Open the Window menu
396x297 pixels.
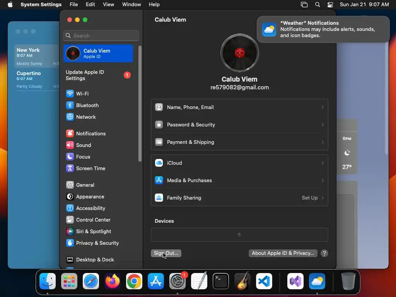click(x=131, y=5)
